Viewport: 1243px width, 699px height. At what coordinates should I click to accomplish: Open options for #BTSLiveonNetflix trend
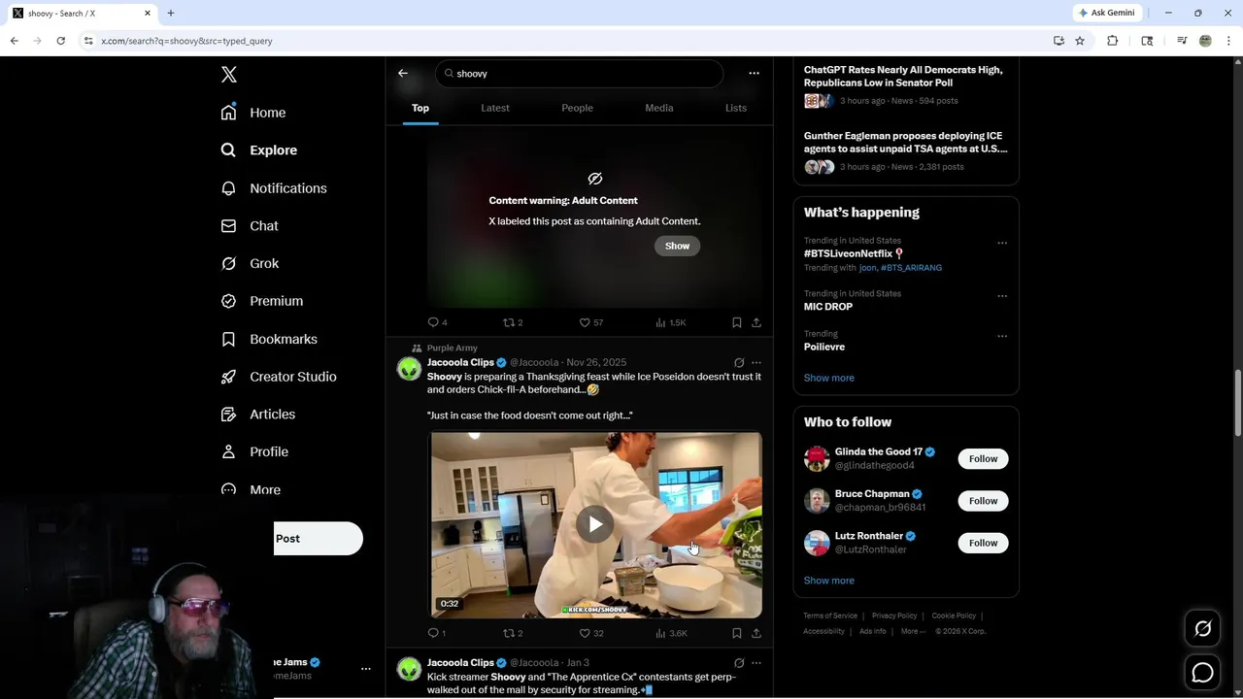pos(1002,243)
